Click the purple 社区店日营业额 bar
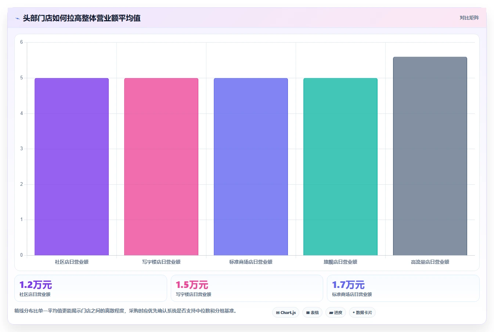Viewport: 494px width, 332px height. click(72, 167)
